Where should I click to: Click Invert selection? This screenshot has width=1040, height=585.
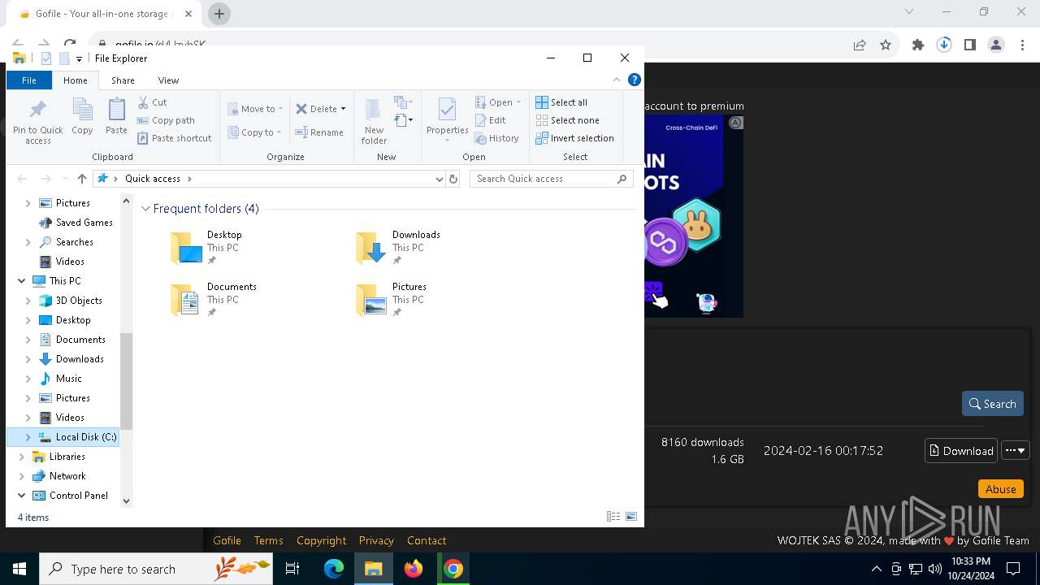[x=574, y=138]
